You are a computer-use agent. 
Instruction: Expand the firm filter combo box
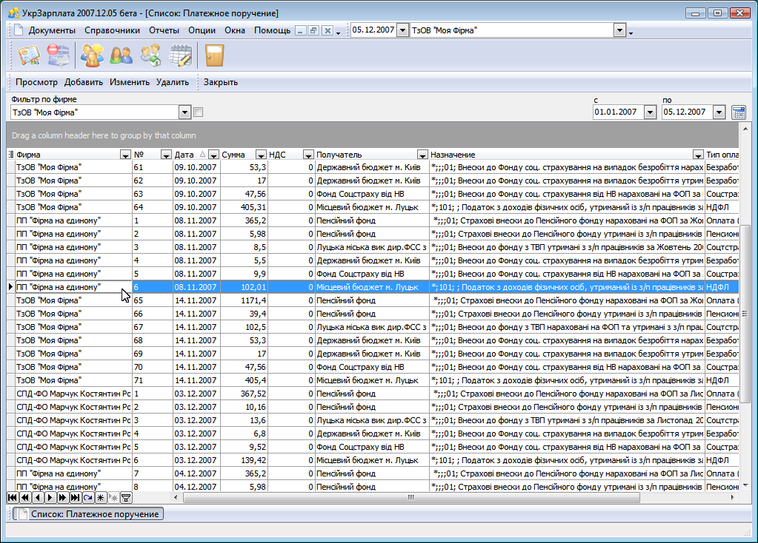185,112
